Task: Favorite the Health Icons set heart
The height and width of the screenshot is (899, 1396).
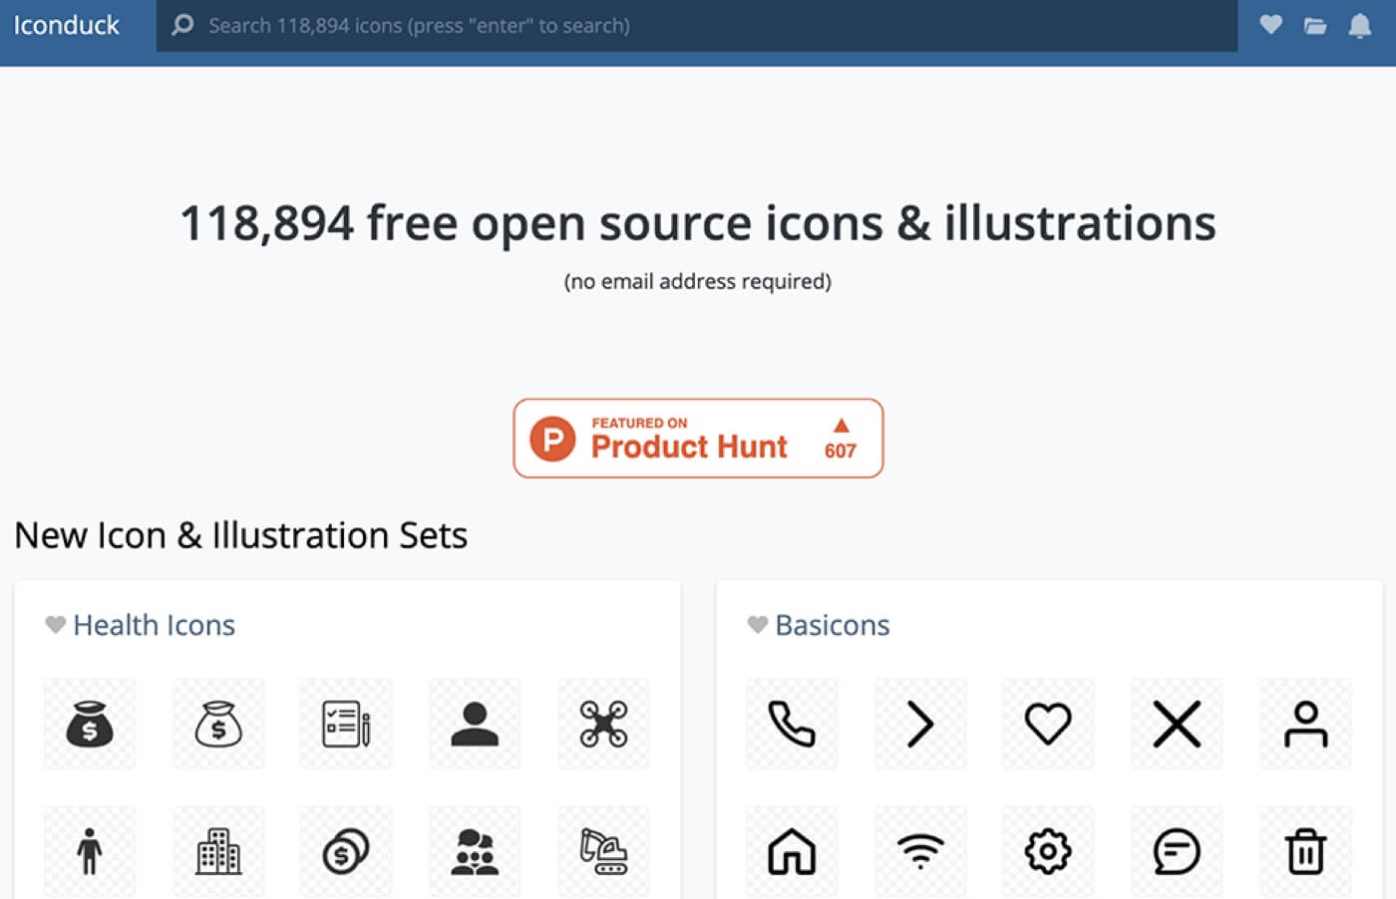Action: pyautogui.click(x=56, y=625)
